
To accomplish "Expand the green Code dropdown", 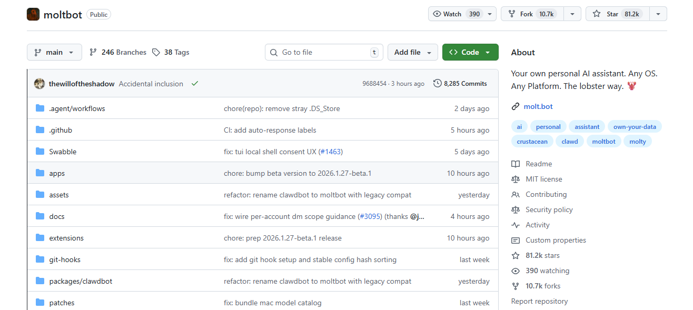I will tap(470, 52).
